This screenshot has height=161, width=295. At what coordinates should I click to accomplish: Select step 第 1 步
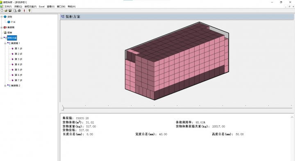18,48
